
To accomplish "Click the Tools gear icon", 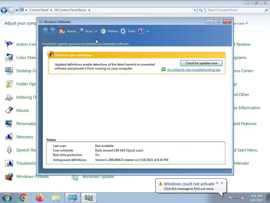I will tap(123, 31).
